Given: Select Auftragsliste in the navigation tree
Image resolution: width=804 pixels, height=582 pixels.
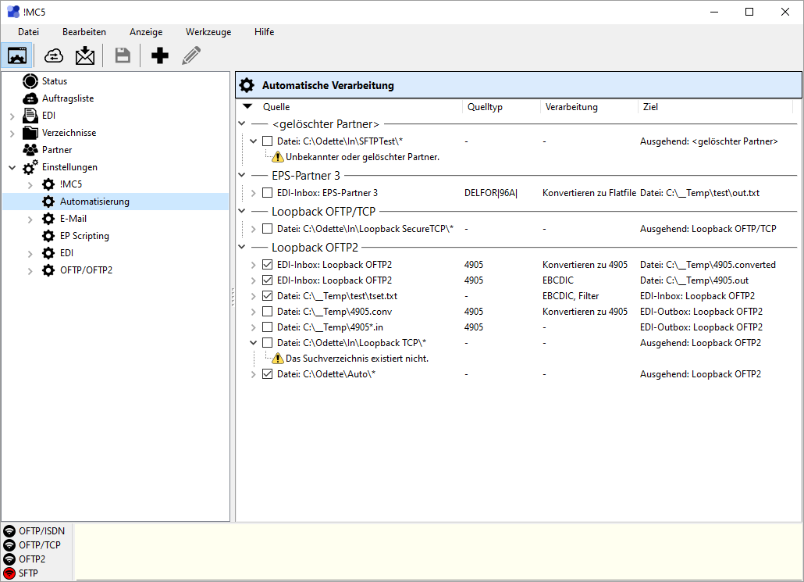Looking at the screenshot, I should [x=68, y=98].
